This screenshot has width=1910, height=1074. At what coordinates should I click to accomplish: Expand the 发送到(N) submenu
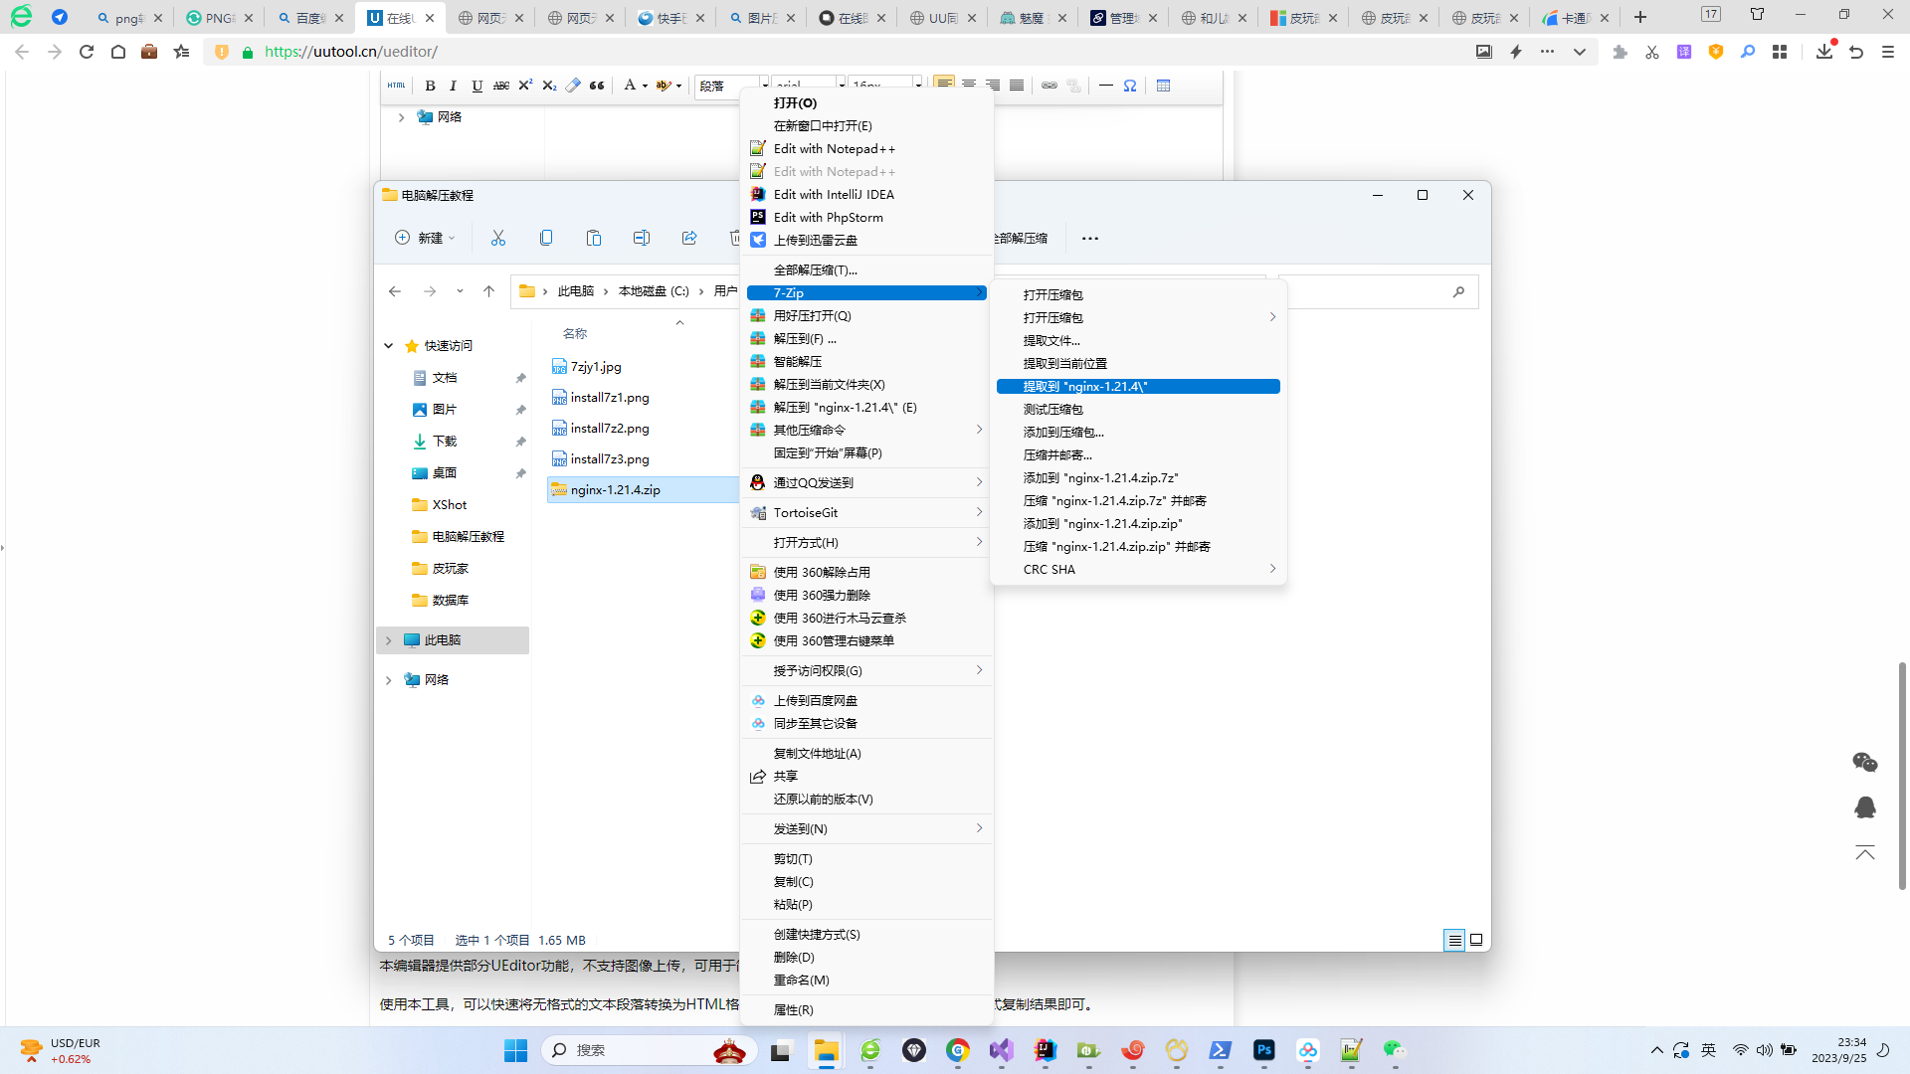[x=866, y=828]
